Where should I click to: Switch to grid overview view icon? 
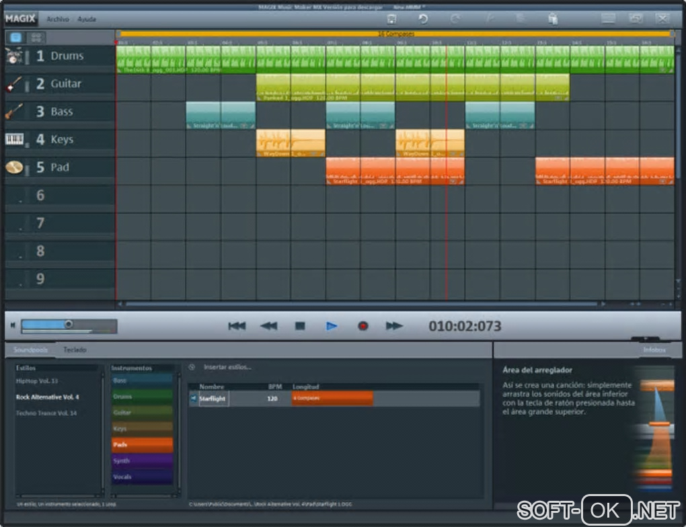point(36,37)
